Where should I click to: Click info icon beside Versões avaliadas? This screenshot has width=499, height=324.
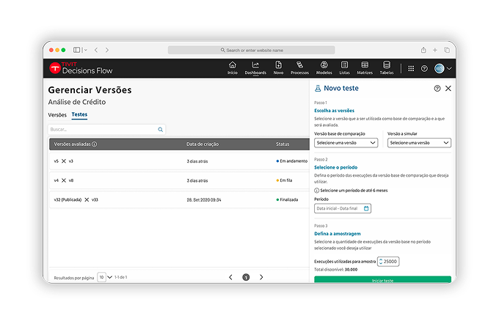[95, 144]
